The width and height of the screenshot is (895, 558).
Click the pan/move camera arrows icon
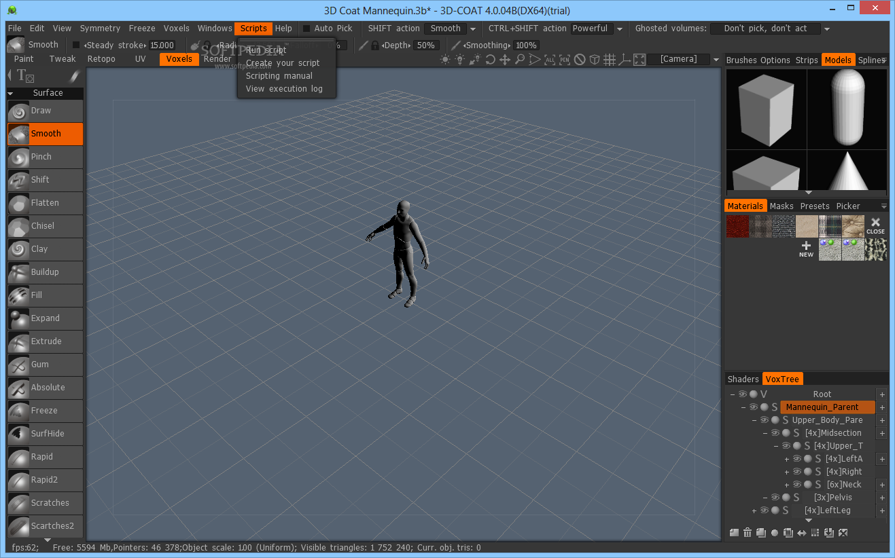point(505,60)
